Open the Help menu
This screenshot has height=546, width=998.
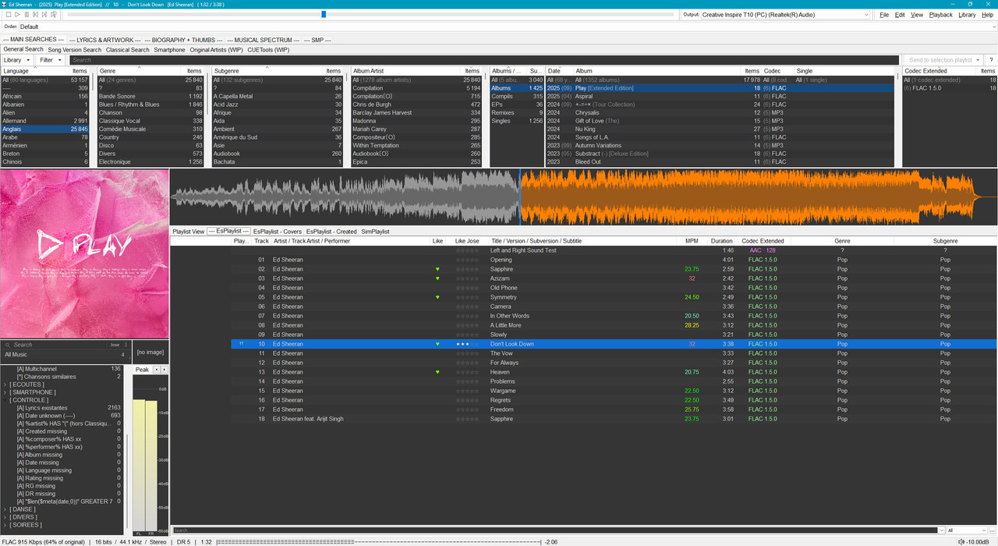(x=987, y=15)
